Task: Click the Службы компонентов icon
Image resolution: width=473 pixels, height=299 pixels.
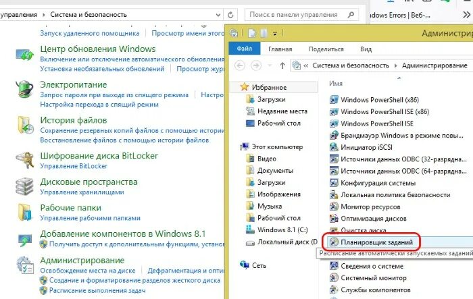Action: (334, 290)
